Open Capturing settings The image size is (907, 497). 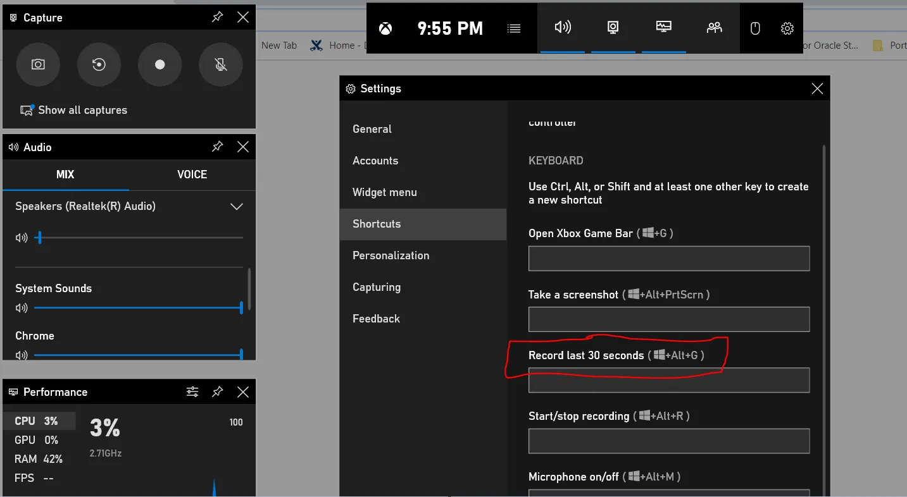click(423, 287)
